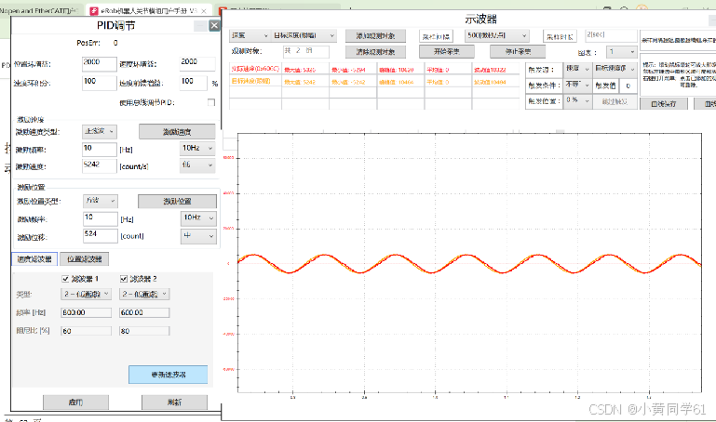Screen dimensions: 716x422
Task: Close the PID调节 window
Action: [214, 25]
